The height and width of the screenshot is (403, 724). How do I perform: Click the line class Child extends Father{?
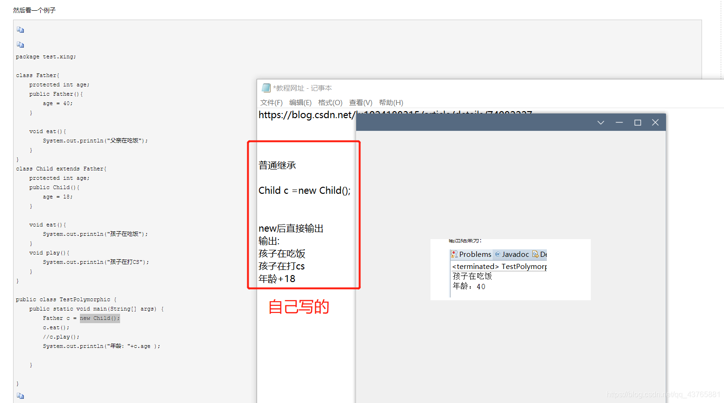(x=61, y=169)
